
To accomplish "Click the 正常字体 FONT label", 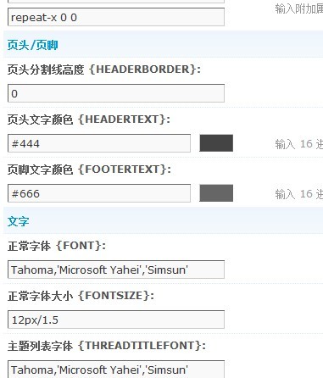I will (x=57, y=246).
